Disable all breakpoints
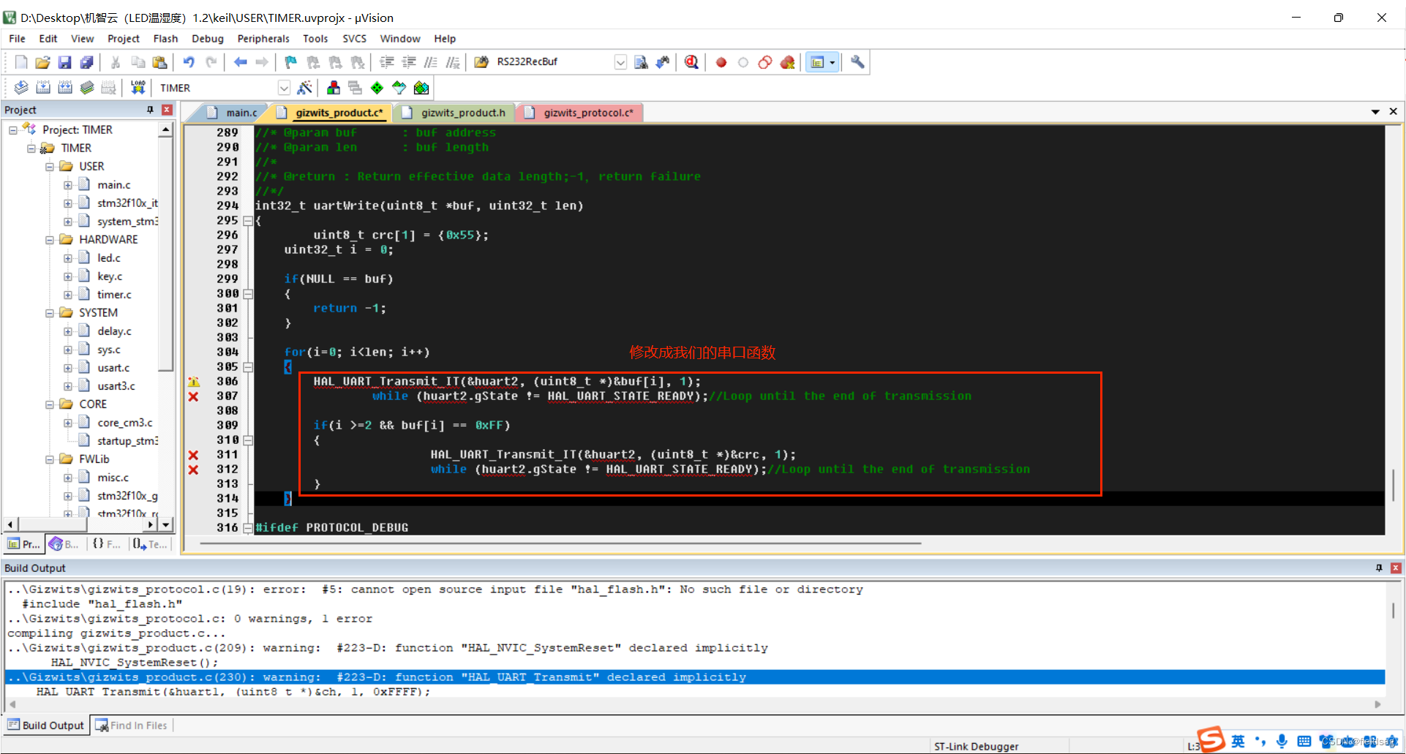The height and width of the screenshot is (754, 1406). [x=765, y=62]
